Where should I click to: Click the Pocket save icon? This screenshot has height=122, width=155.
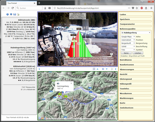click(x=133, y=8)
